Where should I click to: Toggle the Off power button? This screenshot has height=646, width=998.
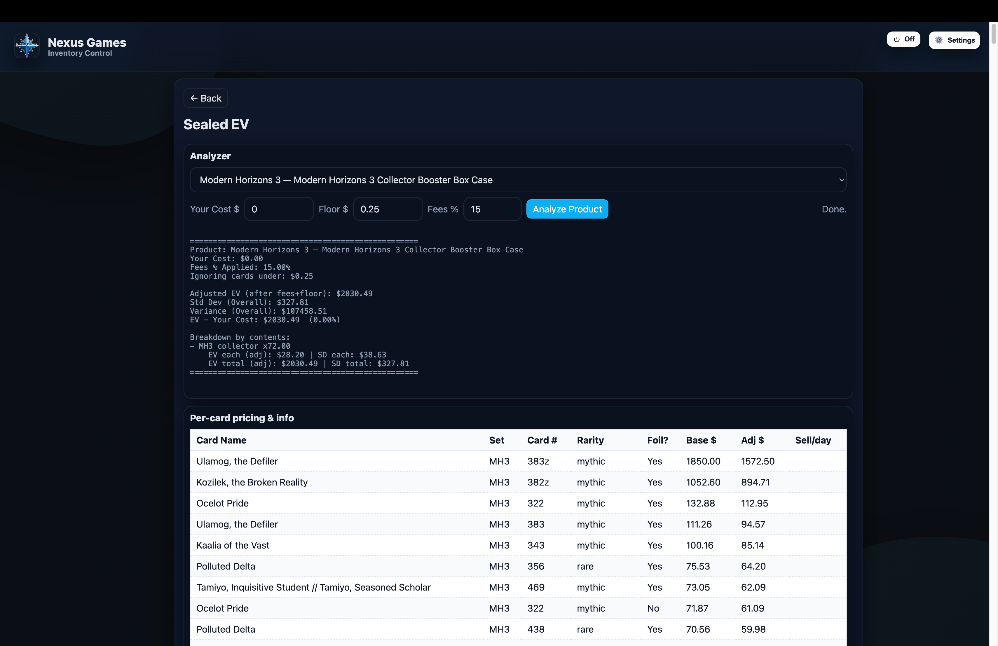pyautogui.click(x=903, y=39)
